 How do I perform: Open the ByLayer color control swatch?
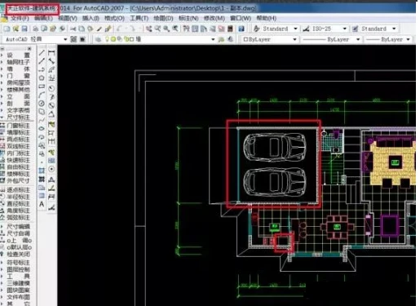click(x=269, y=39)
